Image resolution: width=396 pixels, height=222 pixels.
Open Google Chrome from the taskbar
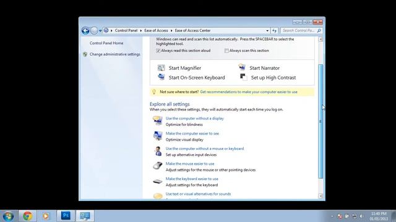coord(27,216)
